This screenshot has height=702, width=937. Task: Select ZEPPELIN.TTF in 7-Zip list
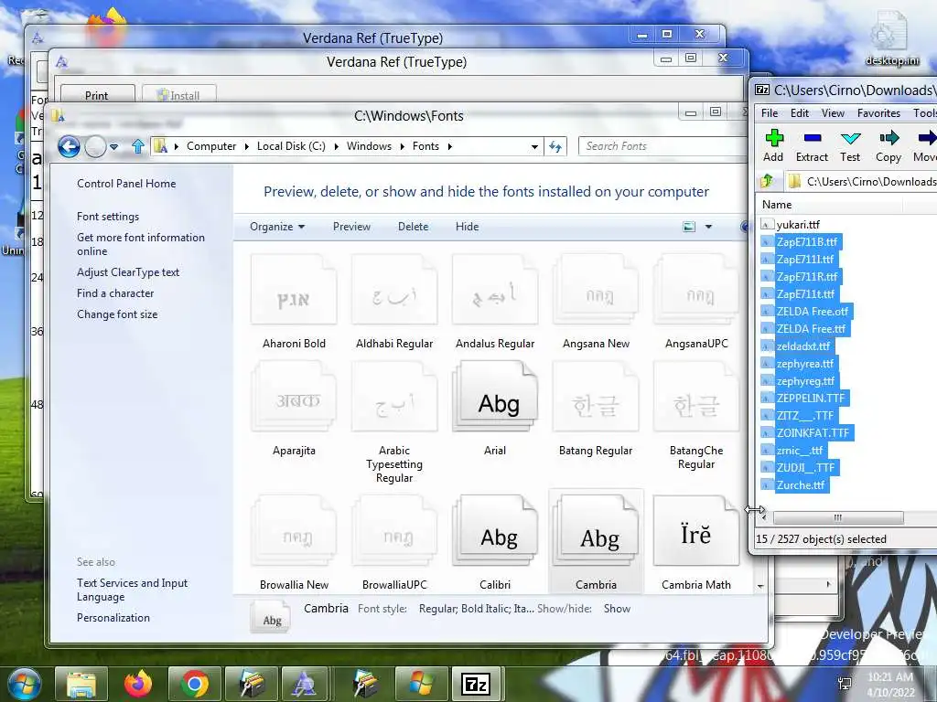coord(811,399)
